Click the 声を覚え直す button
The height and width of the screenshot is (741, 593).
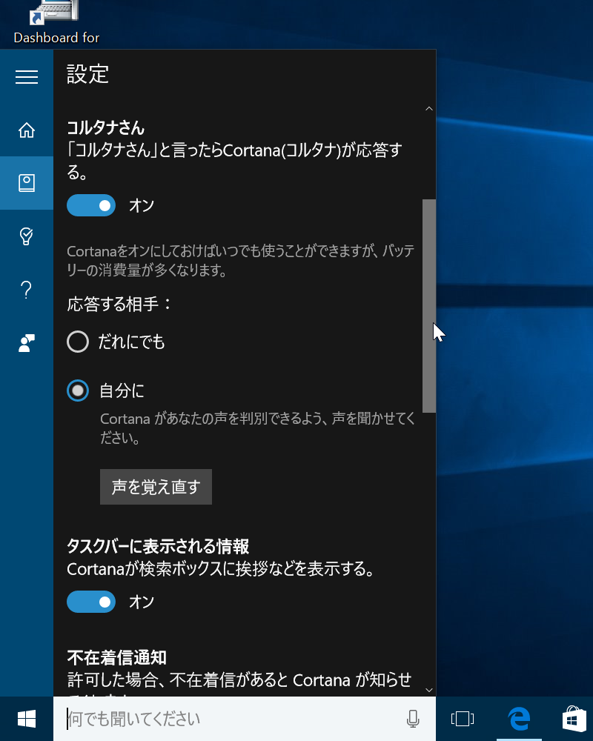click(x=156, y=487)
